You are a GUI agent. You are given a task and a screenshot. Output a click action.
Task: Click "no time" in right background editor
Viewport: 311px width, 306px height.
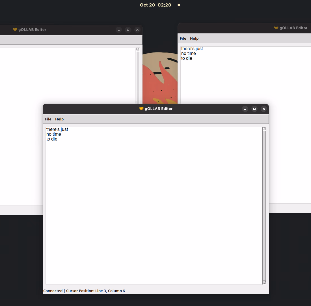pos(189,54)
